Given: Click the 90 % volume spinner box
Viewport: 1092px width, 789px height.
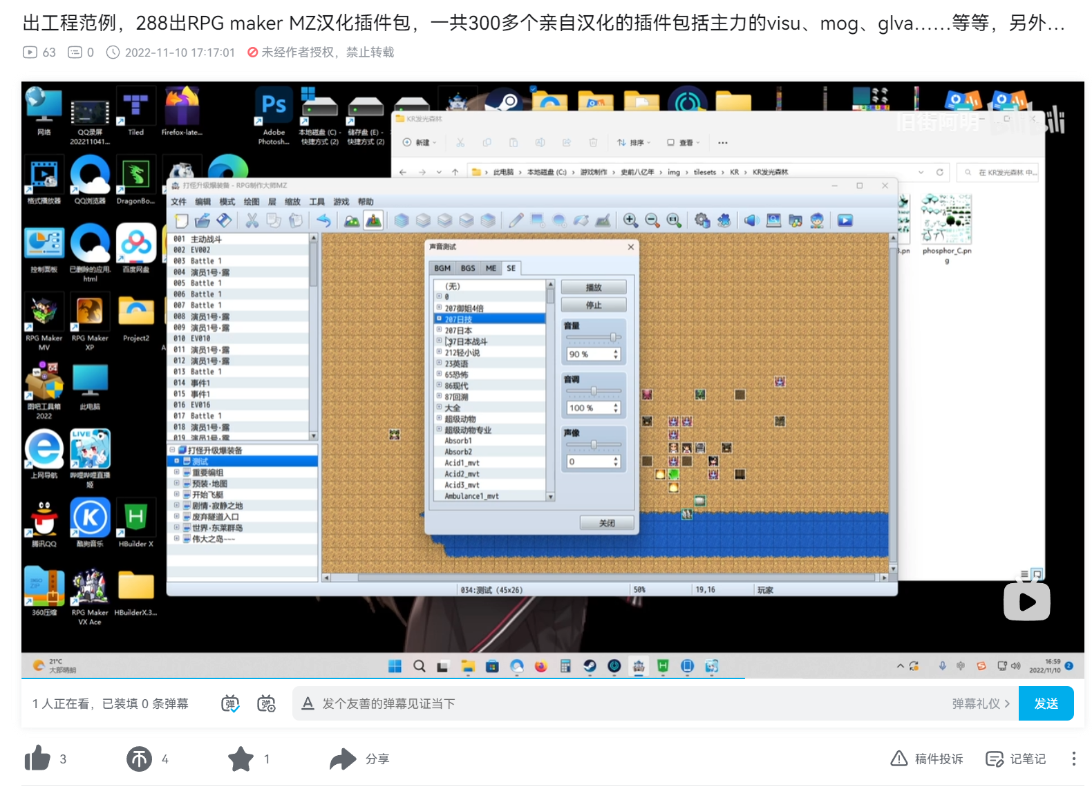Looking at the screenshot, I should click(x=594, y=354).
